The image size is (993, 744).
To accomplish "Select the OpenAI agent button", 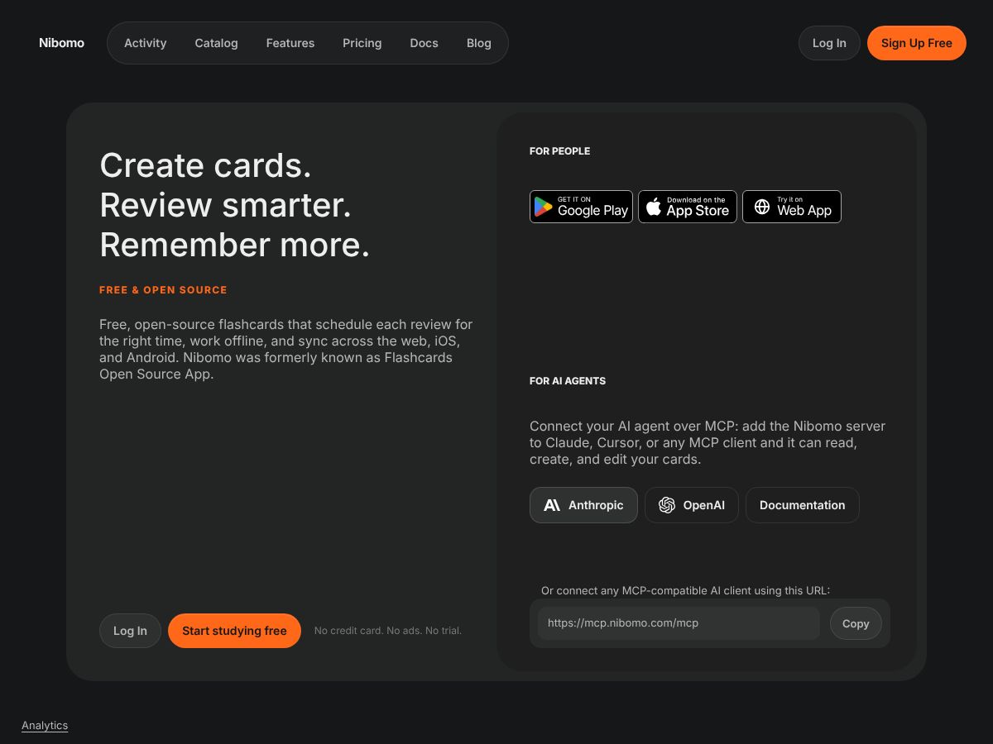I will click(692, 505).
